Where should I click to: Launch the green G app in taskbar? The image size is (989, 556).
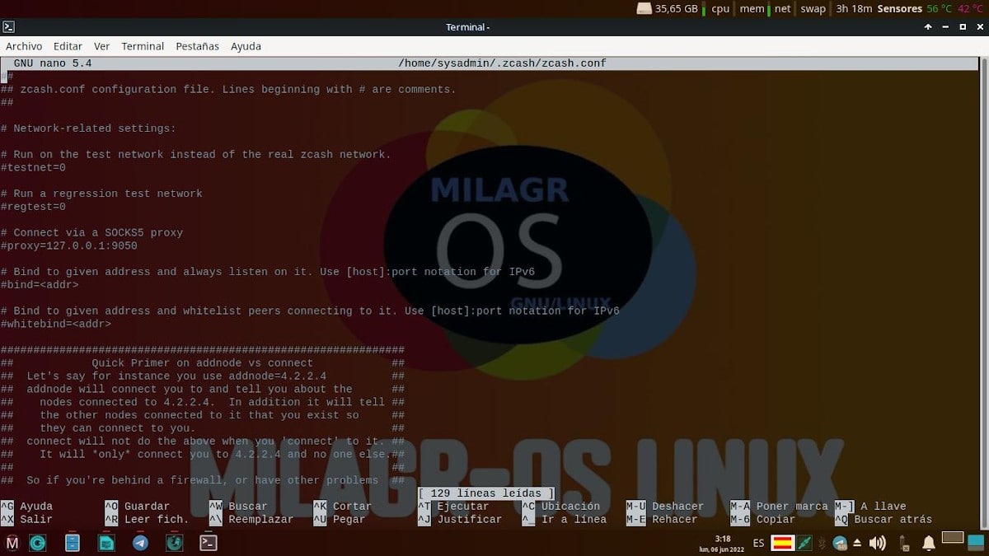tap(37, 543)
